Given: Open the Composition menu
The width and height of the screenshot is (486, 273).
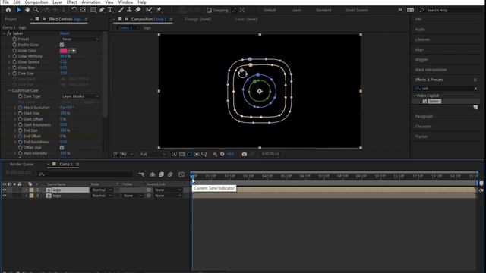Looking at the screenshot, I should tap(36, 2).
